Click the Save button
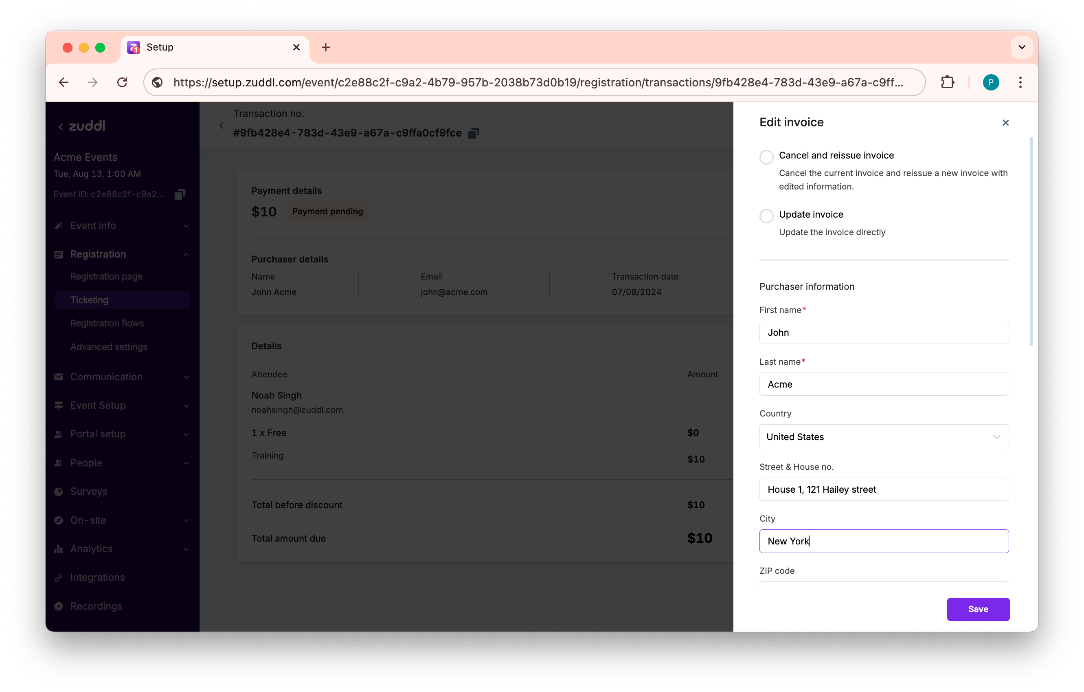 pyautogui.click(x=978, y=609)
